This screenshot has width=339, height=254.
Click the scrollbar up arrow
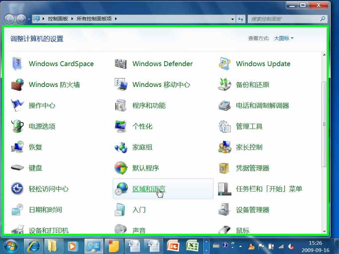[x=324, y=55]
